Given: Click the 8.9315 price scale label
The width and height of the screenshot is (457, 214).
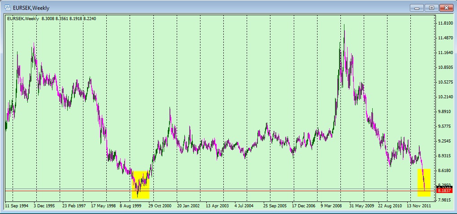Looking at the screenshot, I should [x=445, y=156].
